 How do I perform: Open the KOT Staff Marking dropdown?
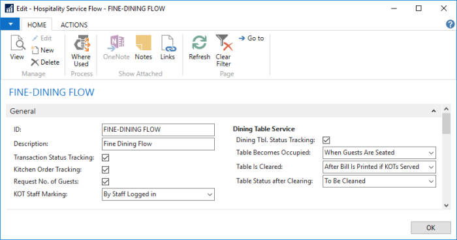[158, 194]
